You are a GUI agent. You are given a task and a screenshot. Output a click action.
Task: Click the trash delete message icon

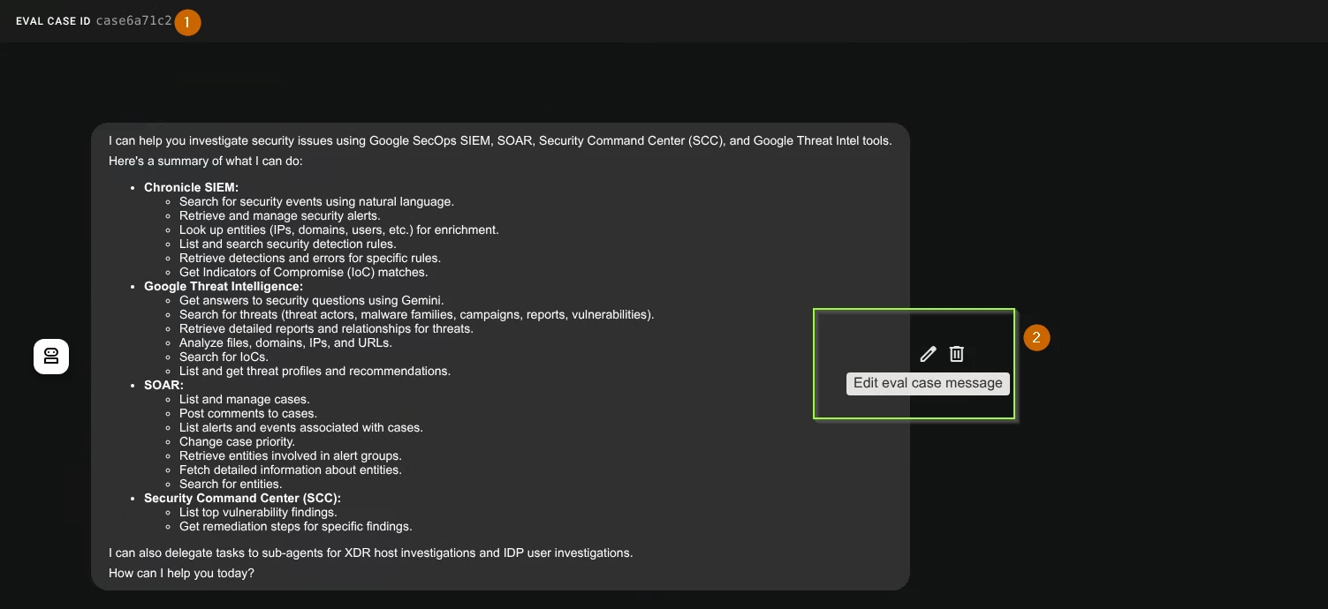click(x=956, y=354)
